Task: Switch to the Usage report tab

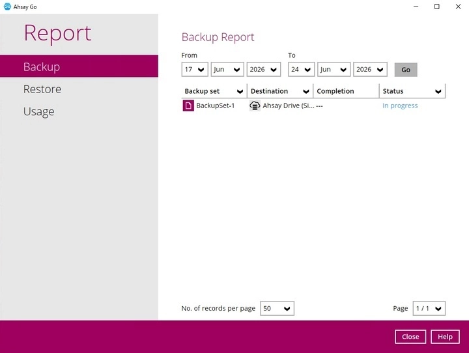Action: click(39, 111)
